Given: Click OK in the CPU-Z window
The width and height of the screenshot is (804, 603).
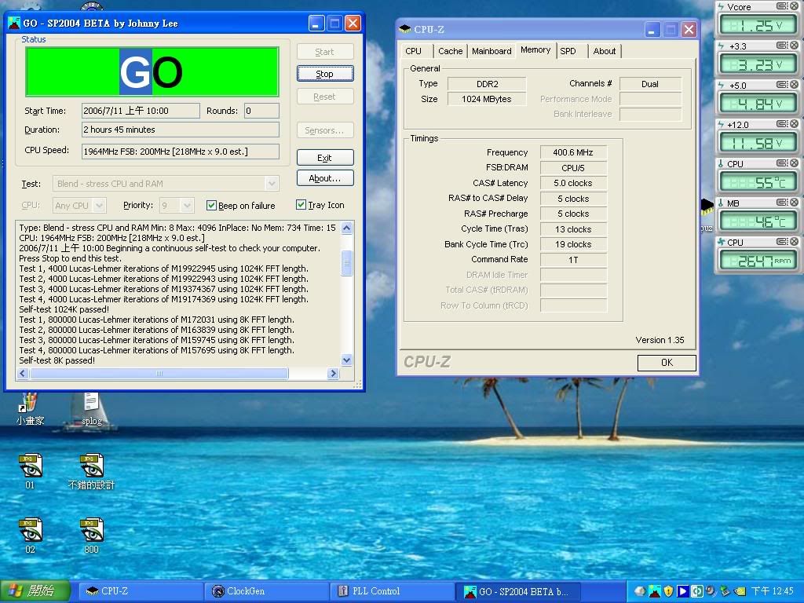Looking at the screenshot, I should click(x=667, y=363).
